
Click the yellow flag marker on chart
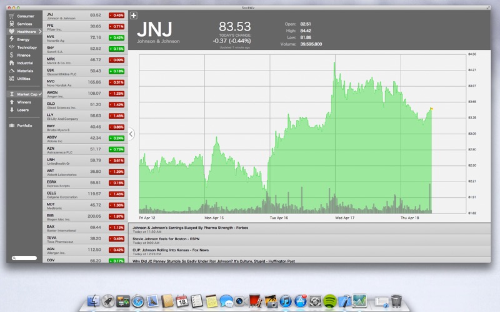pos(431,109)
